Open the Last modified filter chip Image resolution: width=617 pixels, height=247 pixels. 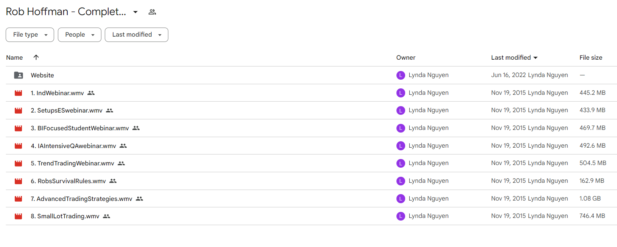tap(137, 35)
